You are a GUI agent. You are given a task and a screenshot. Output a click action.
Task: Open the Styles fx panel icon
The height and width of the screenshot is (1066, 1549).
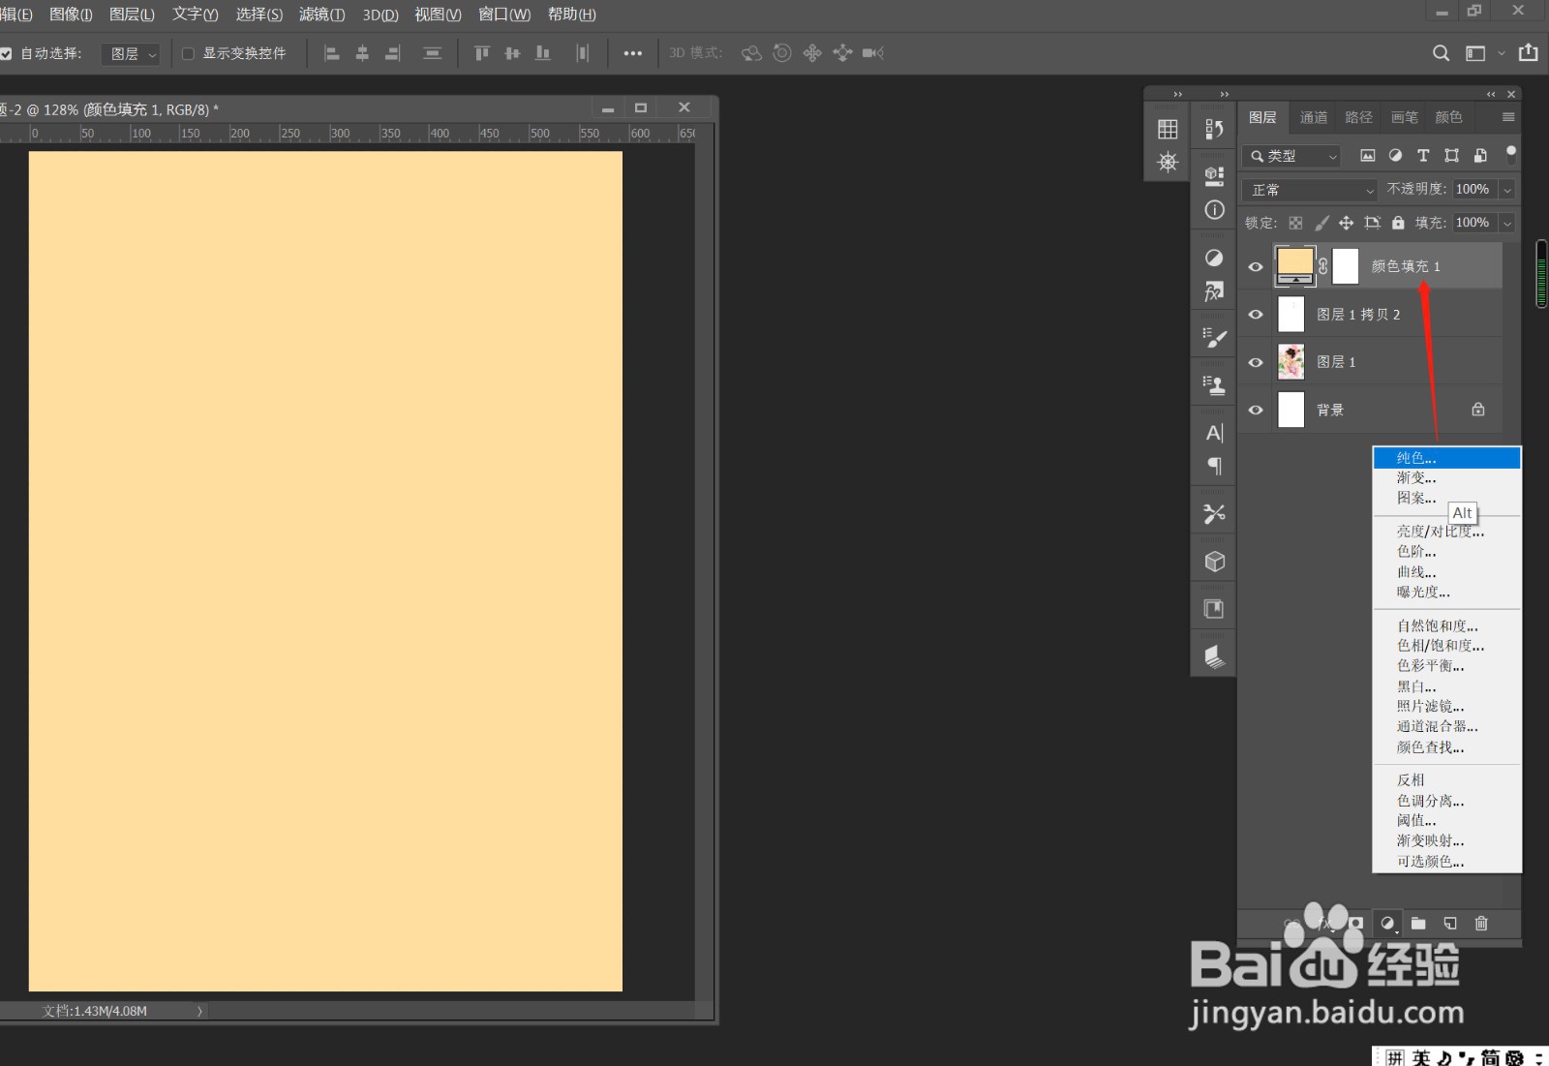(1214, 291)
